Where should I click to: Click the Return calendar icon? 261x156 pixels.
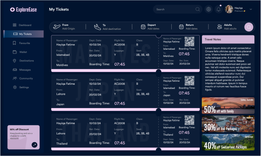[181, 27]
